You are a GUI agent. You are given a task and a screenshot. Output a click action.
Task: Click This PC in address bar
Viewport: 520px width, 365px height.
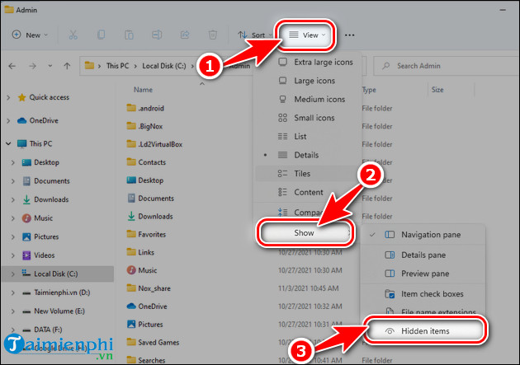click(117, 66)
